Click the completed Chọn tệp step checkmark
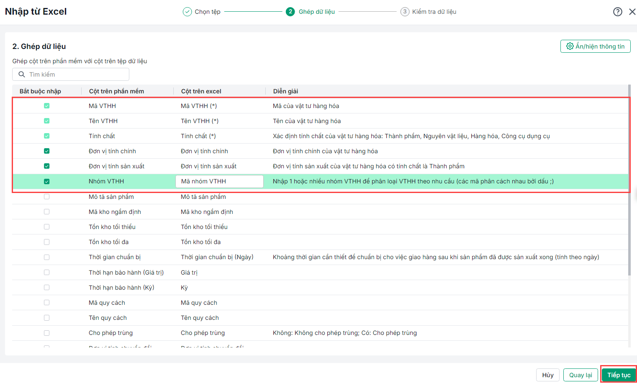Screen dimensions: 637x386 click(187, 12)
